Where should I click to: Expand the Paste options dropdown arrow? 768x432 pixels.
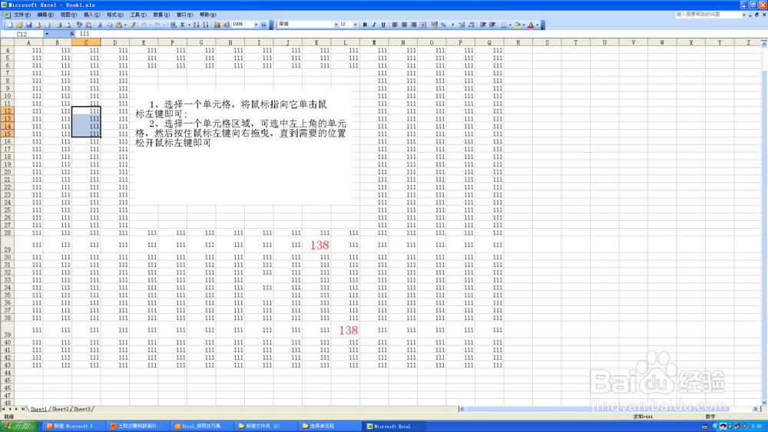pyautogui.click(x=125, y=25)
